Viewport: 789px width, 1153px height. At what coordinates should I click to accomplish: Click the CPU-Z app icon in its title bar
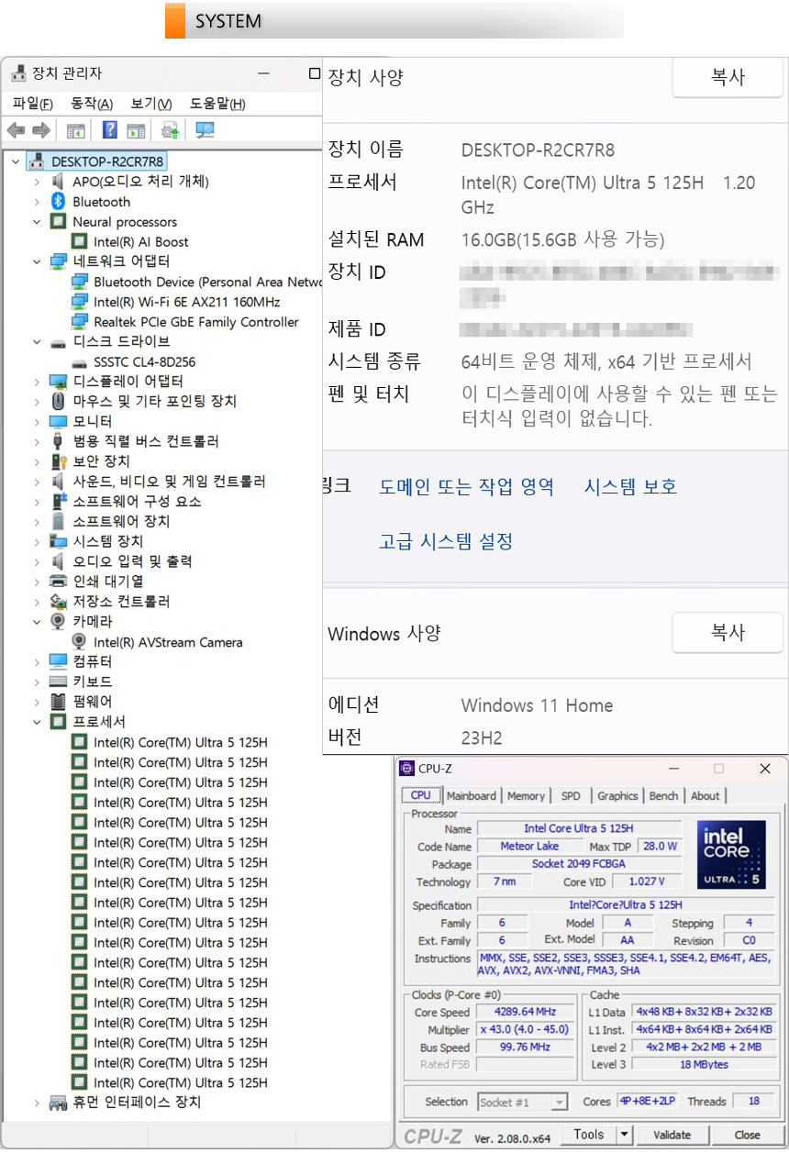407,769
